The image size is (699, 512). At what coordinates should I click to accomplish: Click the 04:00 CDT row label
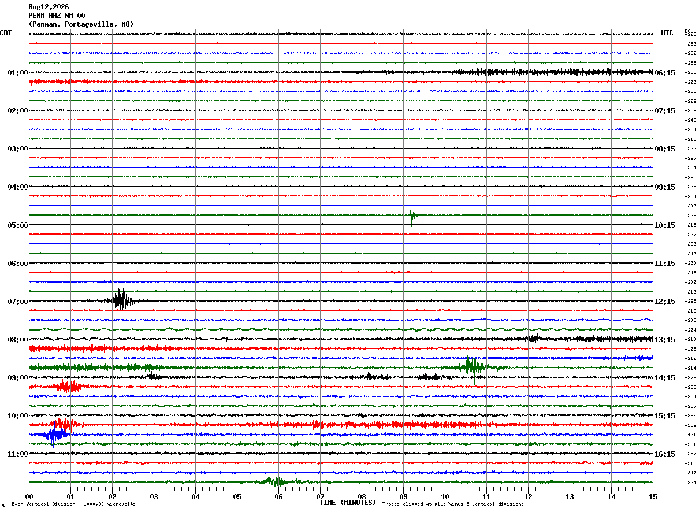click(18, 187)
